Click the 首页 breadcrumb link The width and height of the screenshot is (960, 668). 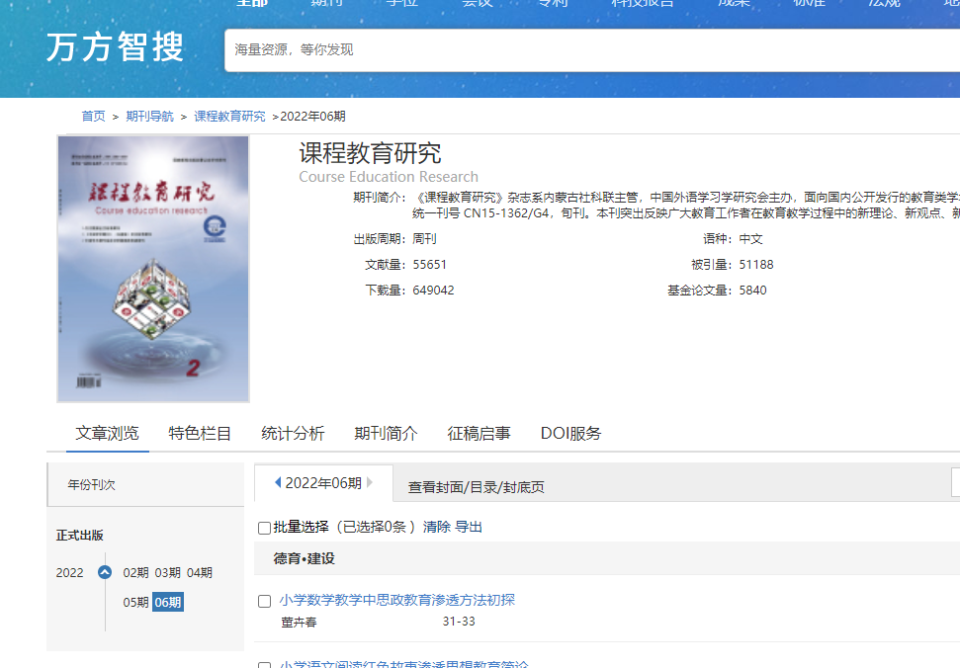click(x=93, y=117)
